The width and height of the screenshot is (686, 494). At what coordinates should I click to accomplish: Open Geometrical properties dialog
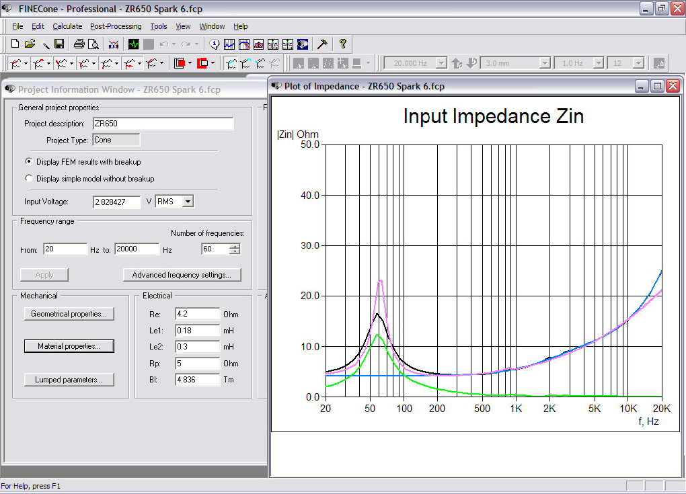(x=69, y=314)
